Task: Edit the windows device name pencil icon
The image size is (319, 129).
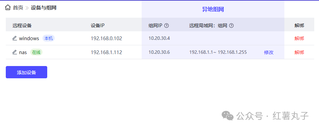Action: click(x=15, y=38)
